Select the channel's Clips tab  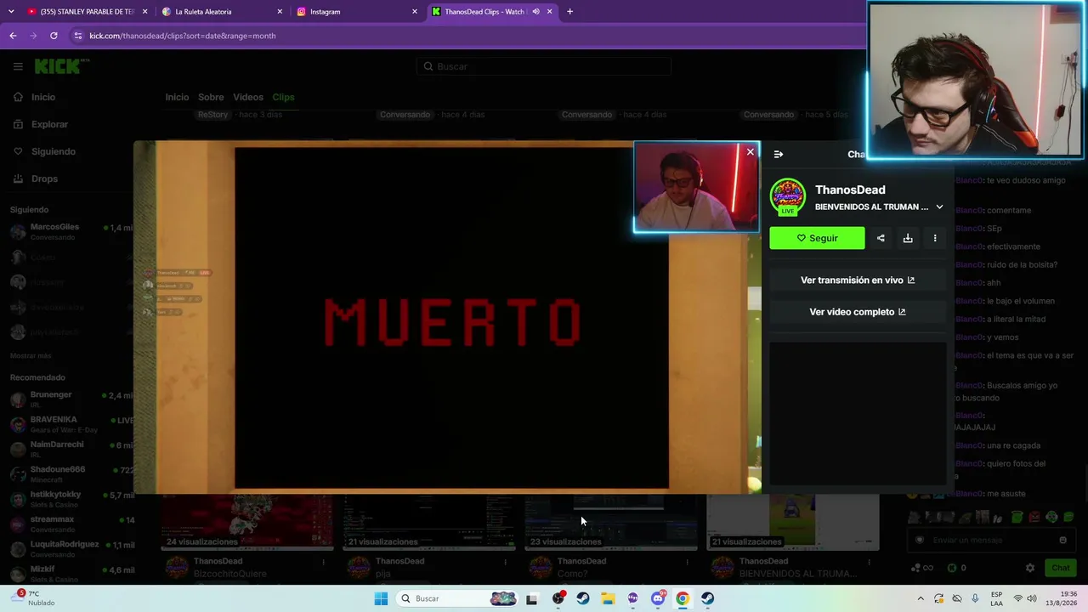point(283,97)
